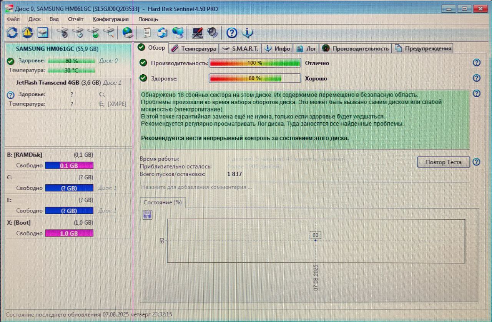Open the Конфигурация menu
The width and height of the screenshot is (492, 322).
click(111, 19)
